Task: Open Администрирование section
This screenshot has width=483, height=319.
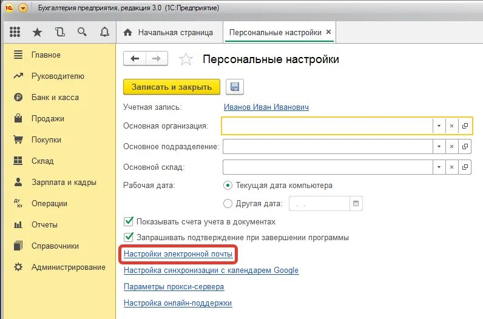Action: pos(69,267)
